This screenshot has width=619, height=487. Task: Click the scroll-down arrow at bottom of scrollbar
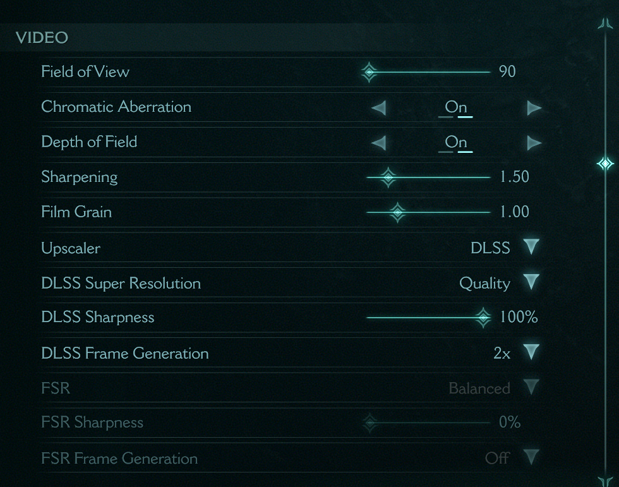click(605, 481)
